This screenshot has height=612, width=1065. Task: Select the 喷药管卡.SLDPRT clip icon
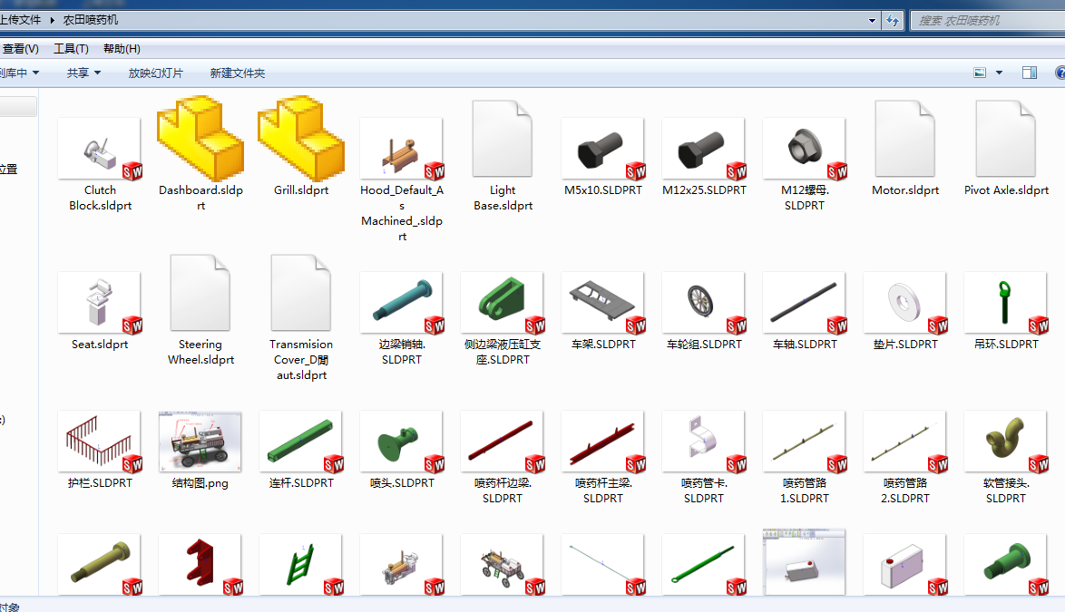coord(704,441)
